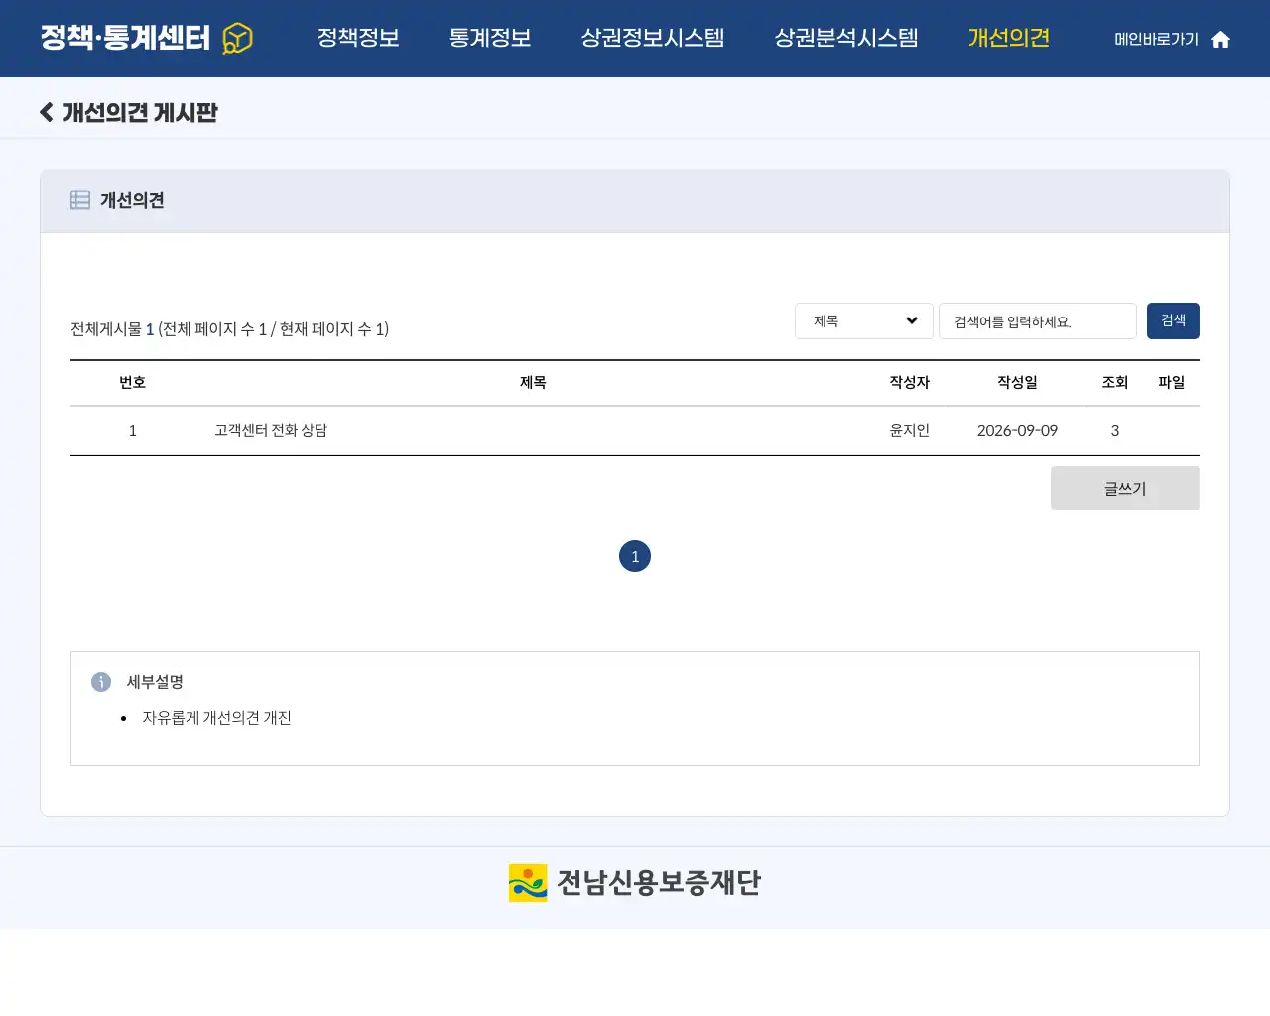Open the 상권정보시스템 menu
The height and width of the screenshot is (1016, 1270).
click(653, 38)
